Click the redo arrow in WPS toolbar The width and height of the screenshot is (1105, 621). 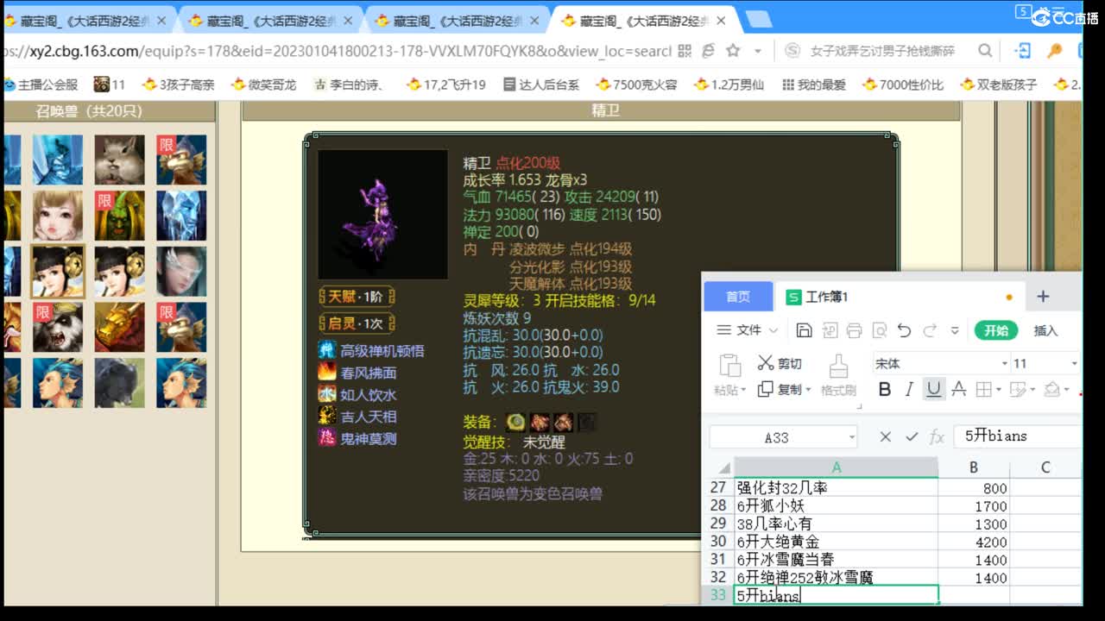930,330
